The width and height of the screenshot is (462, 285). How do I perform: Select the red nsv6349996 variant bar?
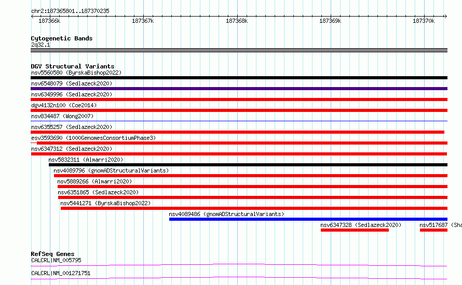(239, 99)
